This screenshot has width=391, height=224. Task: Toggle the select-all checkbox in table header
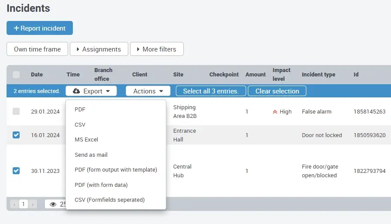tap(16, 75)
